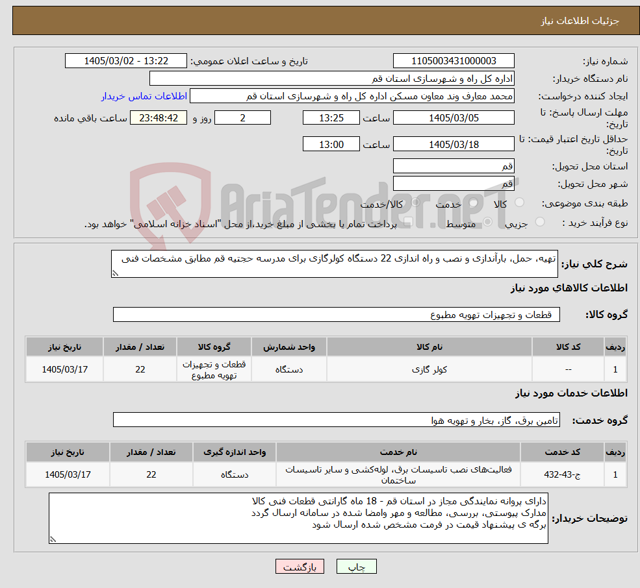Click service row quantity cell 22
Image resolution: width=640 pixels, height=588 pixels.
pos(151,474)
